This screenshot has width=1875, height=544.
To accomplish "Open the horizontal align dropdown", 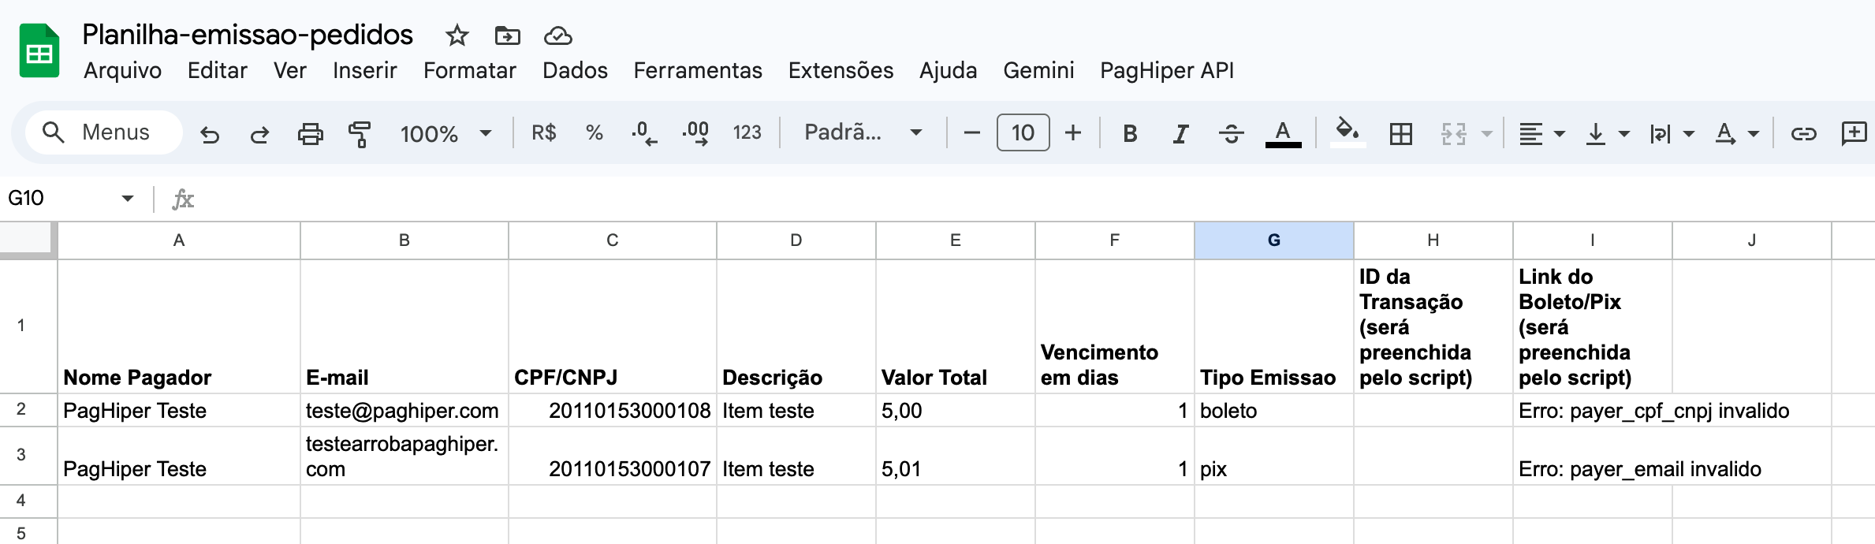I will 1541,133.
